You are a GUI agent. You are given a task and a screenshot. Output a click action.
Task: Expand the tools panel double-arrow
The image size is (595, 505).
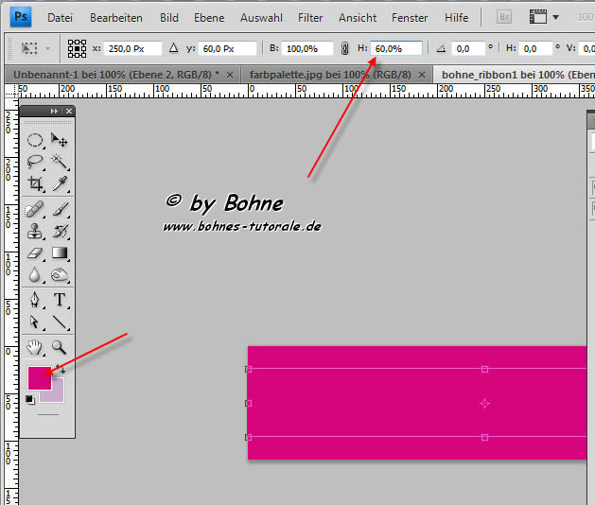click(x=56, y=112)
